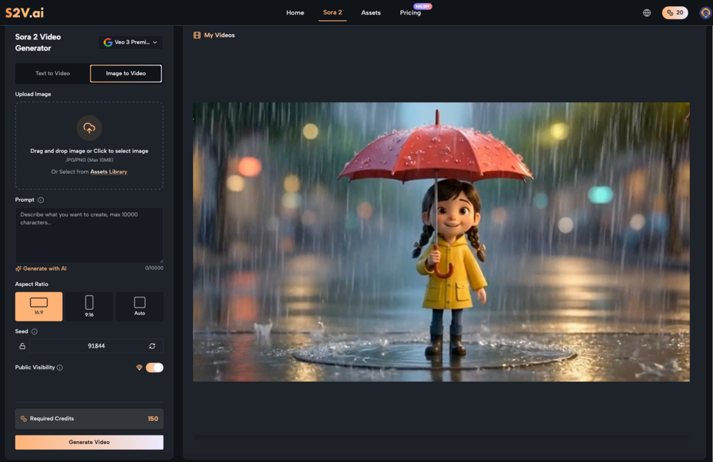
Task: Select the 9:16 aspect ratio
Action: tap(89, 306)
